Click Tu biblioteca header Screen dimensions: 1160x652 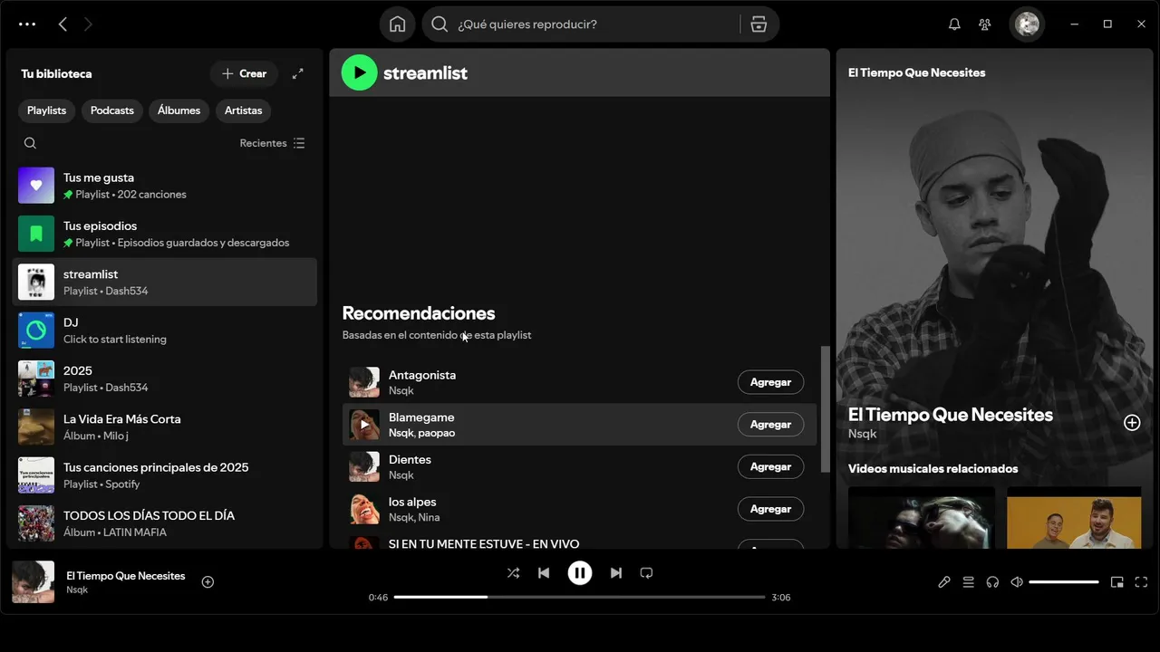click(56, 74)
